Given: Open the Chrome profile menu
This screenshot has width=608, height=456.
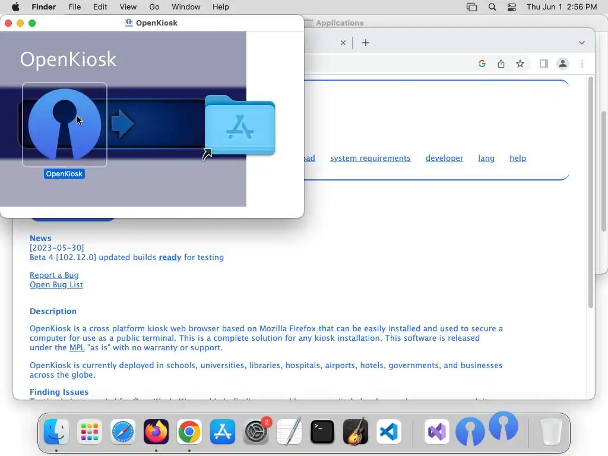Looking at the screenshot, I should point(563,64).
